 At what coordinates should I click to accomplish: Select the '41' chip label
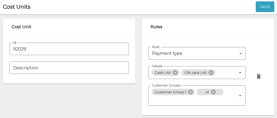pos(207,92)
